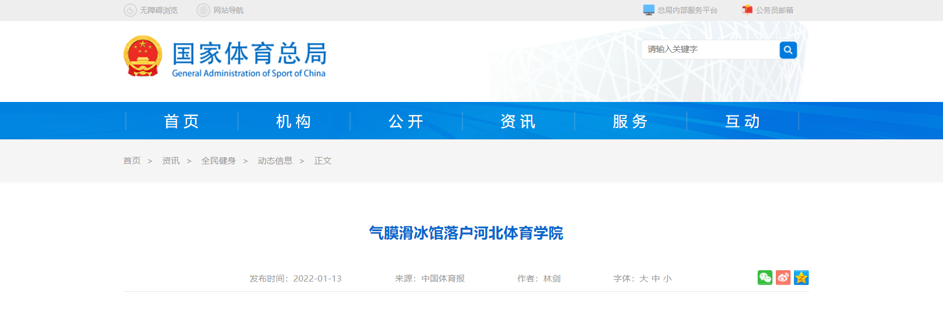The image size is (943, 311).
Task: Focus the 请输入关键字 search field
Action: (x=711, y=49)
